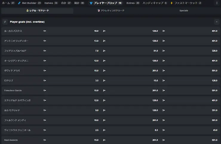
Task: Bet ルーカス バスケス 1+ at 10.0
Action: pyautogui.click(x=71, y=31)
